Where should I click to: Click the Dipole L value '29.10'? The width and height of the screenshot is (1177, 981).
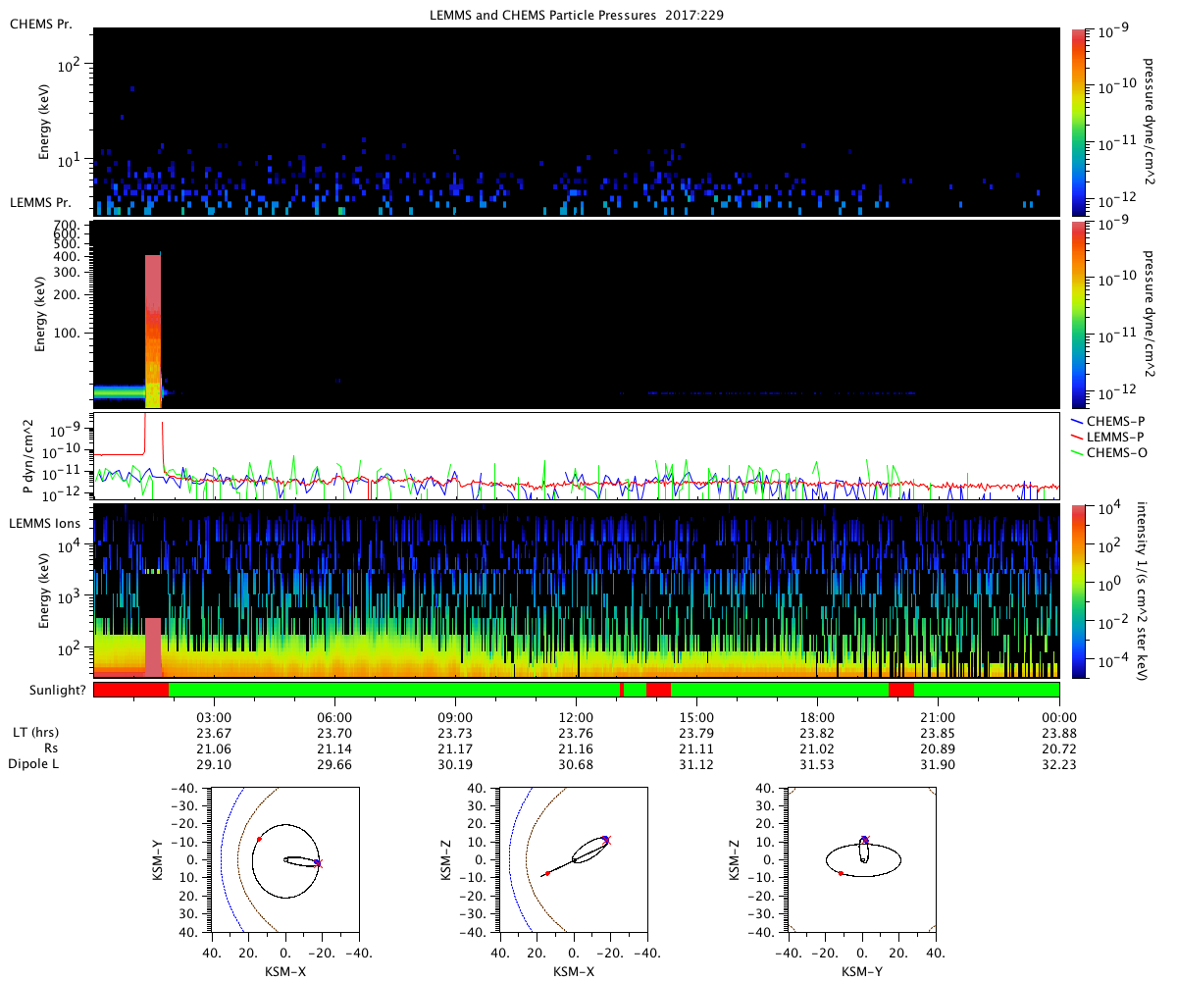coord(214,763)
